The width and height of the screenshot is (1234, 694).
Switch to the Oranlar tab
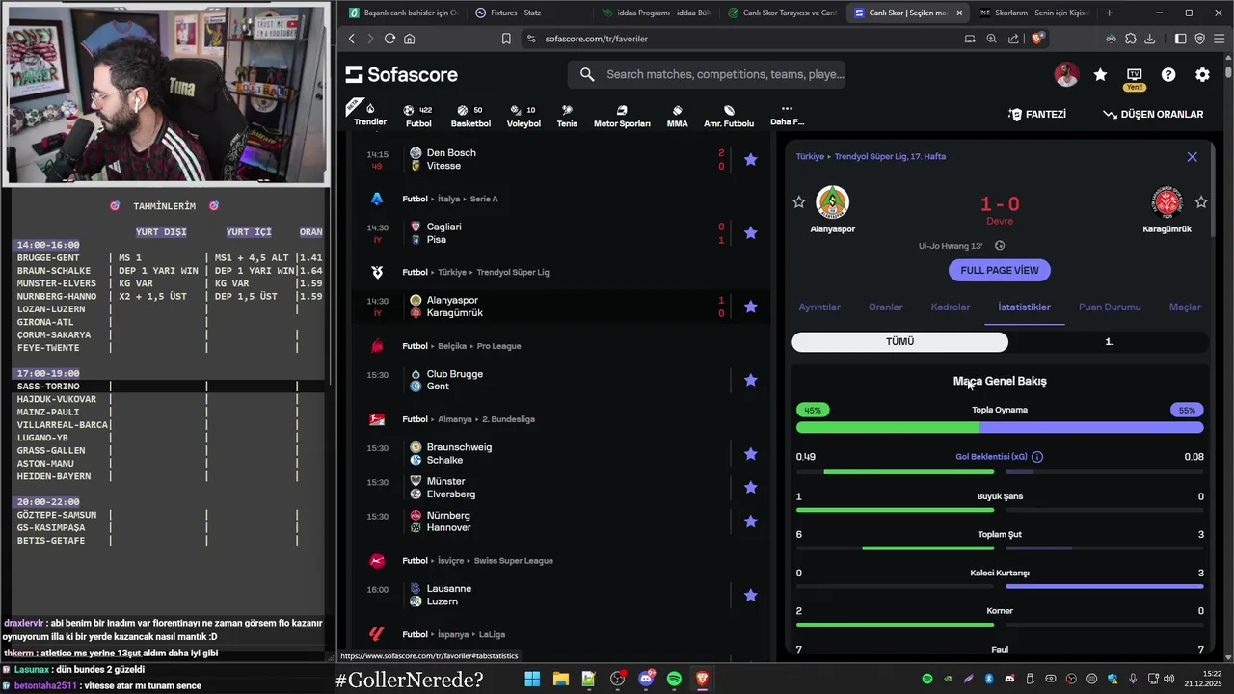pyautogui.click(x=886, y=307)
